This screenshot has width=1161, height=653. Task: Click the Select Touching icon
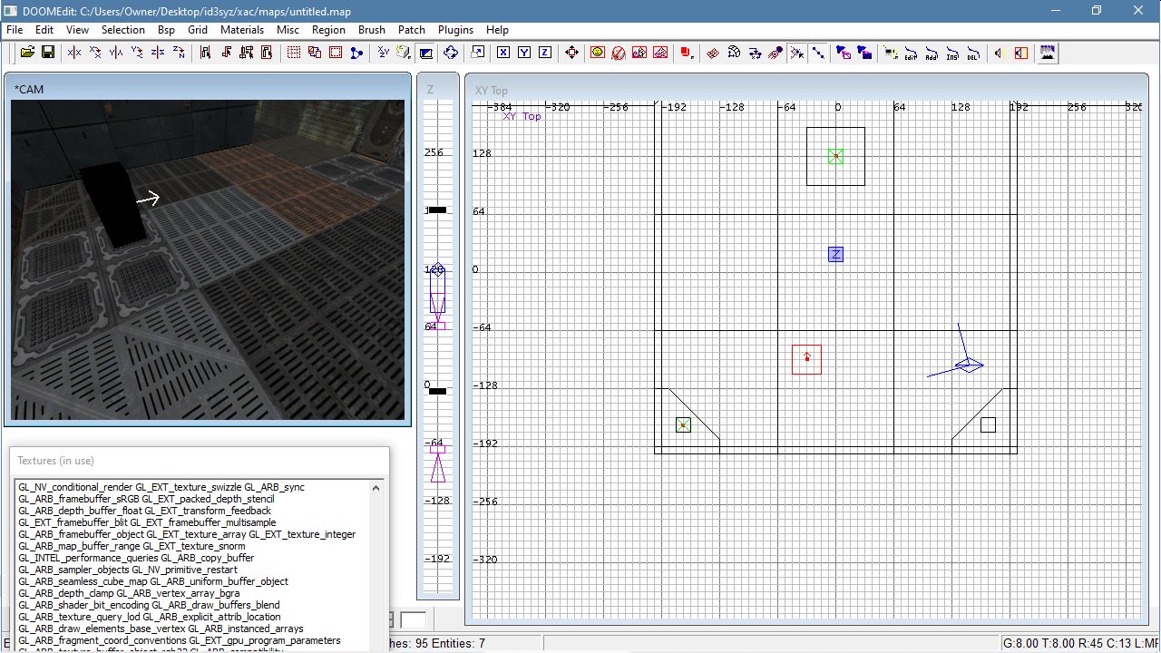226,53
